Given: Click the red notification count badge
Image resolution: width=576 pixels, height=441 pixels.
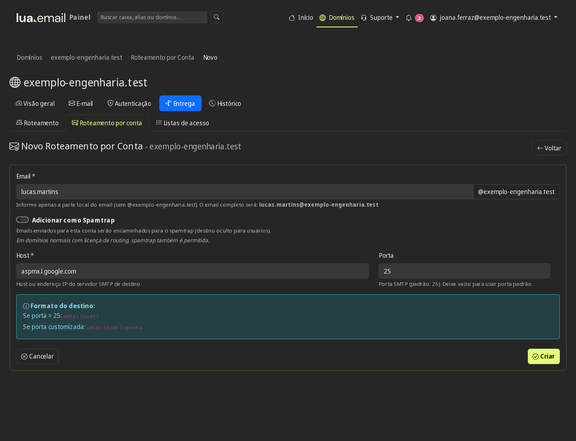Looking at the screenshot, I should pos(419,18).
